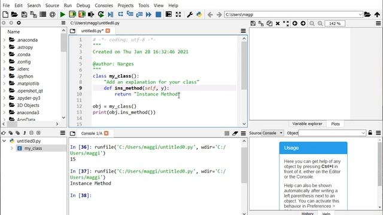Continue execution with the double-arrow icon
383x215 pixels.
(x=148, y=14)
